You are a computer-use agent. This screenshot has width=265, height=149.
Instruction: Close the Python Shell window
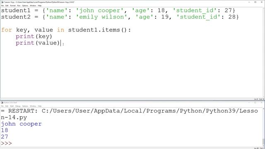coord(262,103)
